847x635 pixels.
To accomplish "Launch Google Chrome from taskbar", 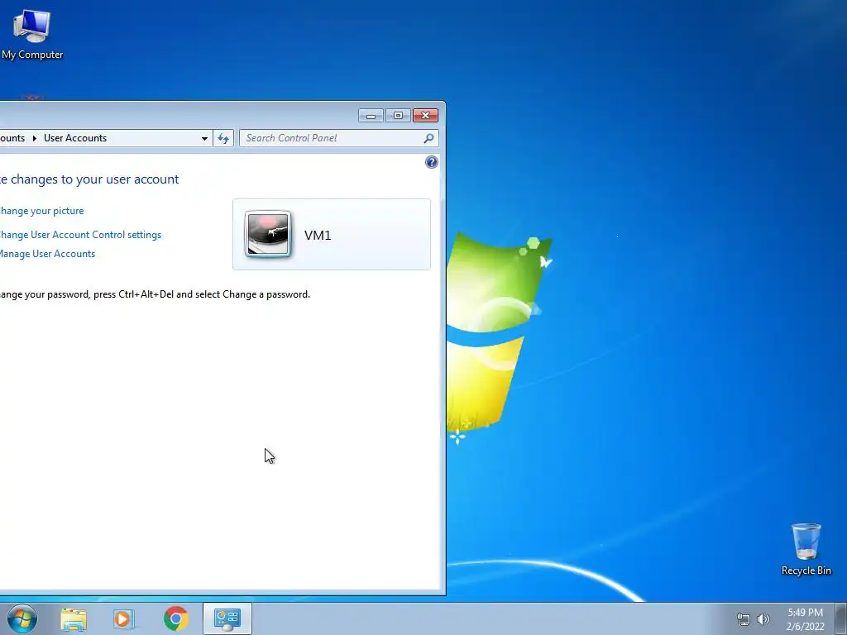I will (175, 618).
